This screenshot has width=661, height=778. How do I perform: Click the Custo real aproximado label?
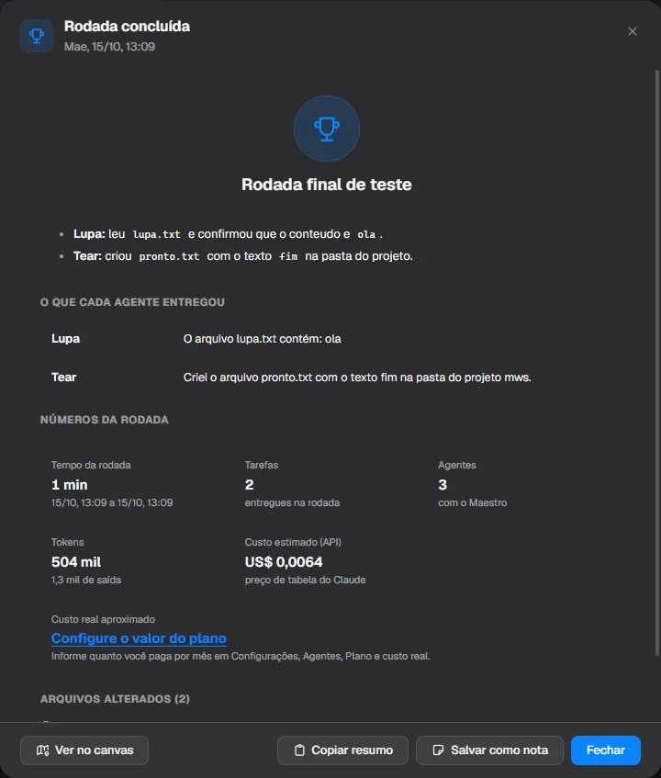(103, 619)
